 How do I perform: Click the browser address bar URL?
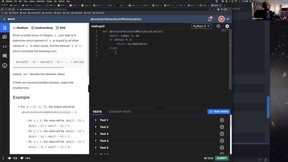click(43, 9)
